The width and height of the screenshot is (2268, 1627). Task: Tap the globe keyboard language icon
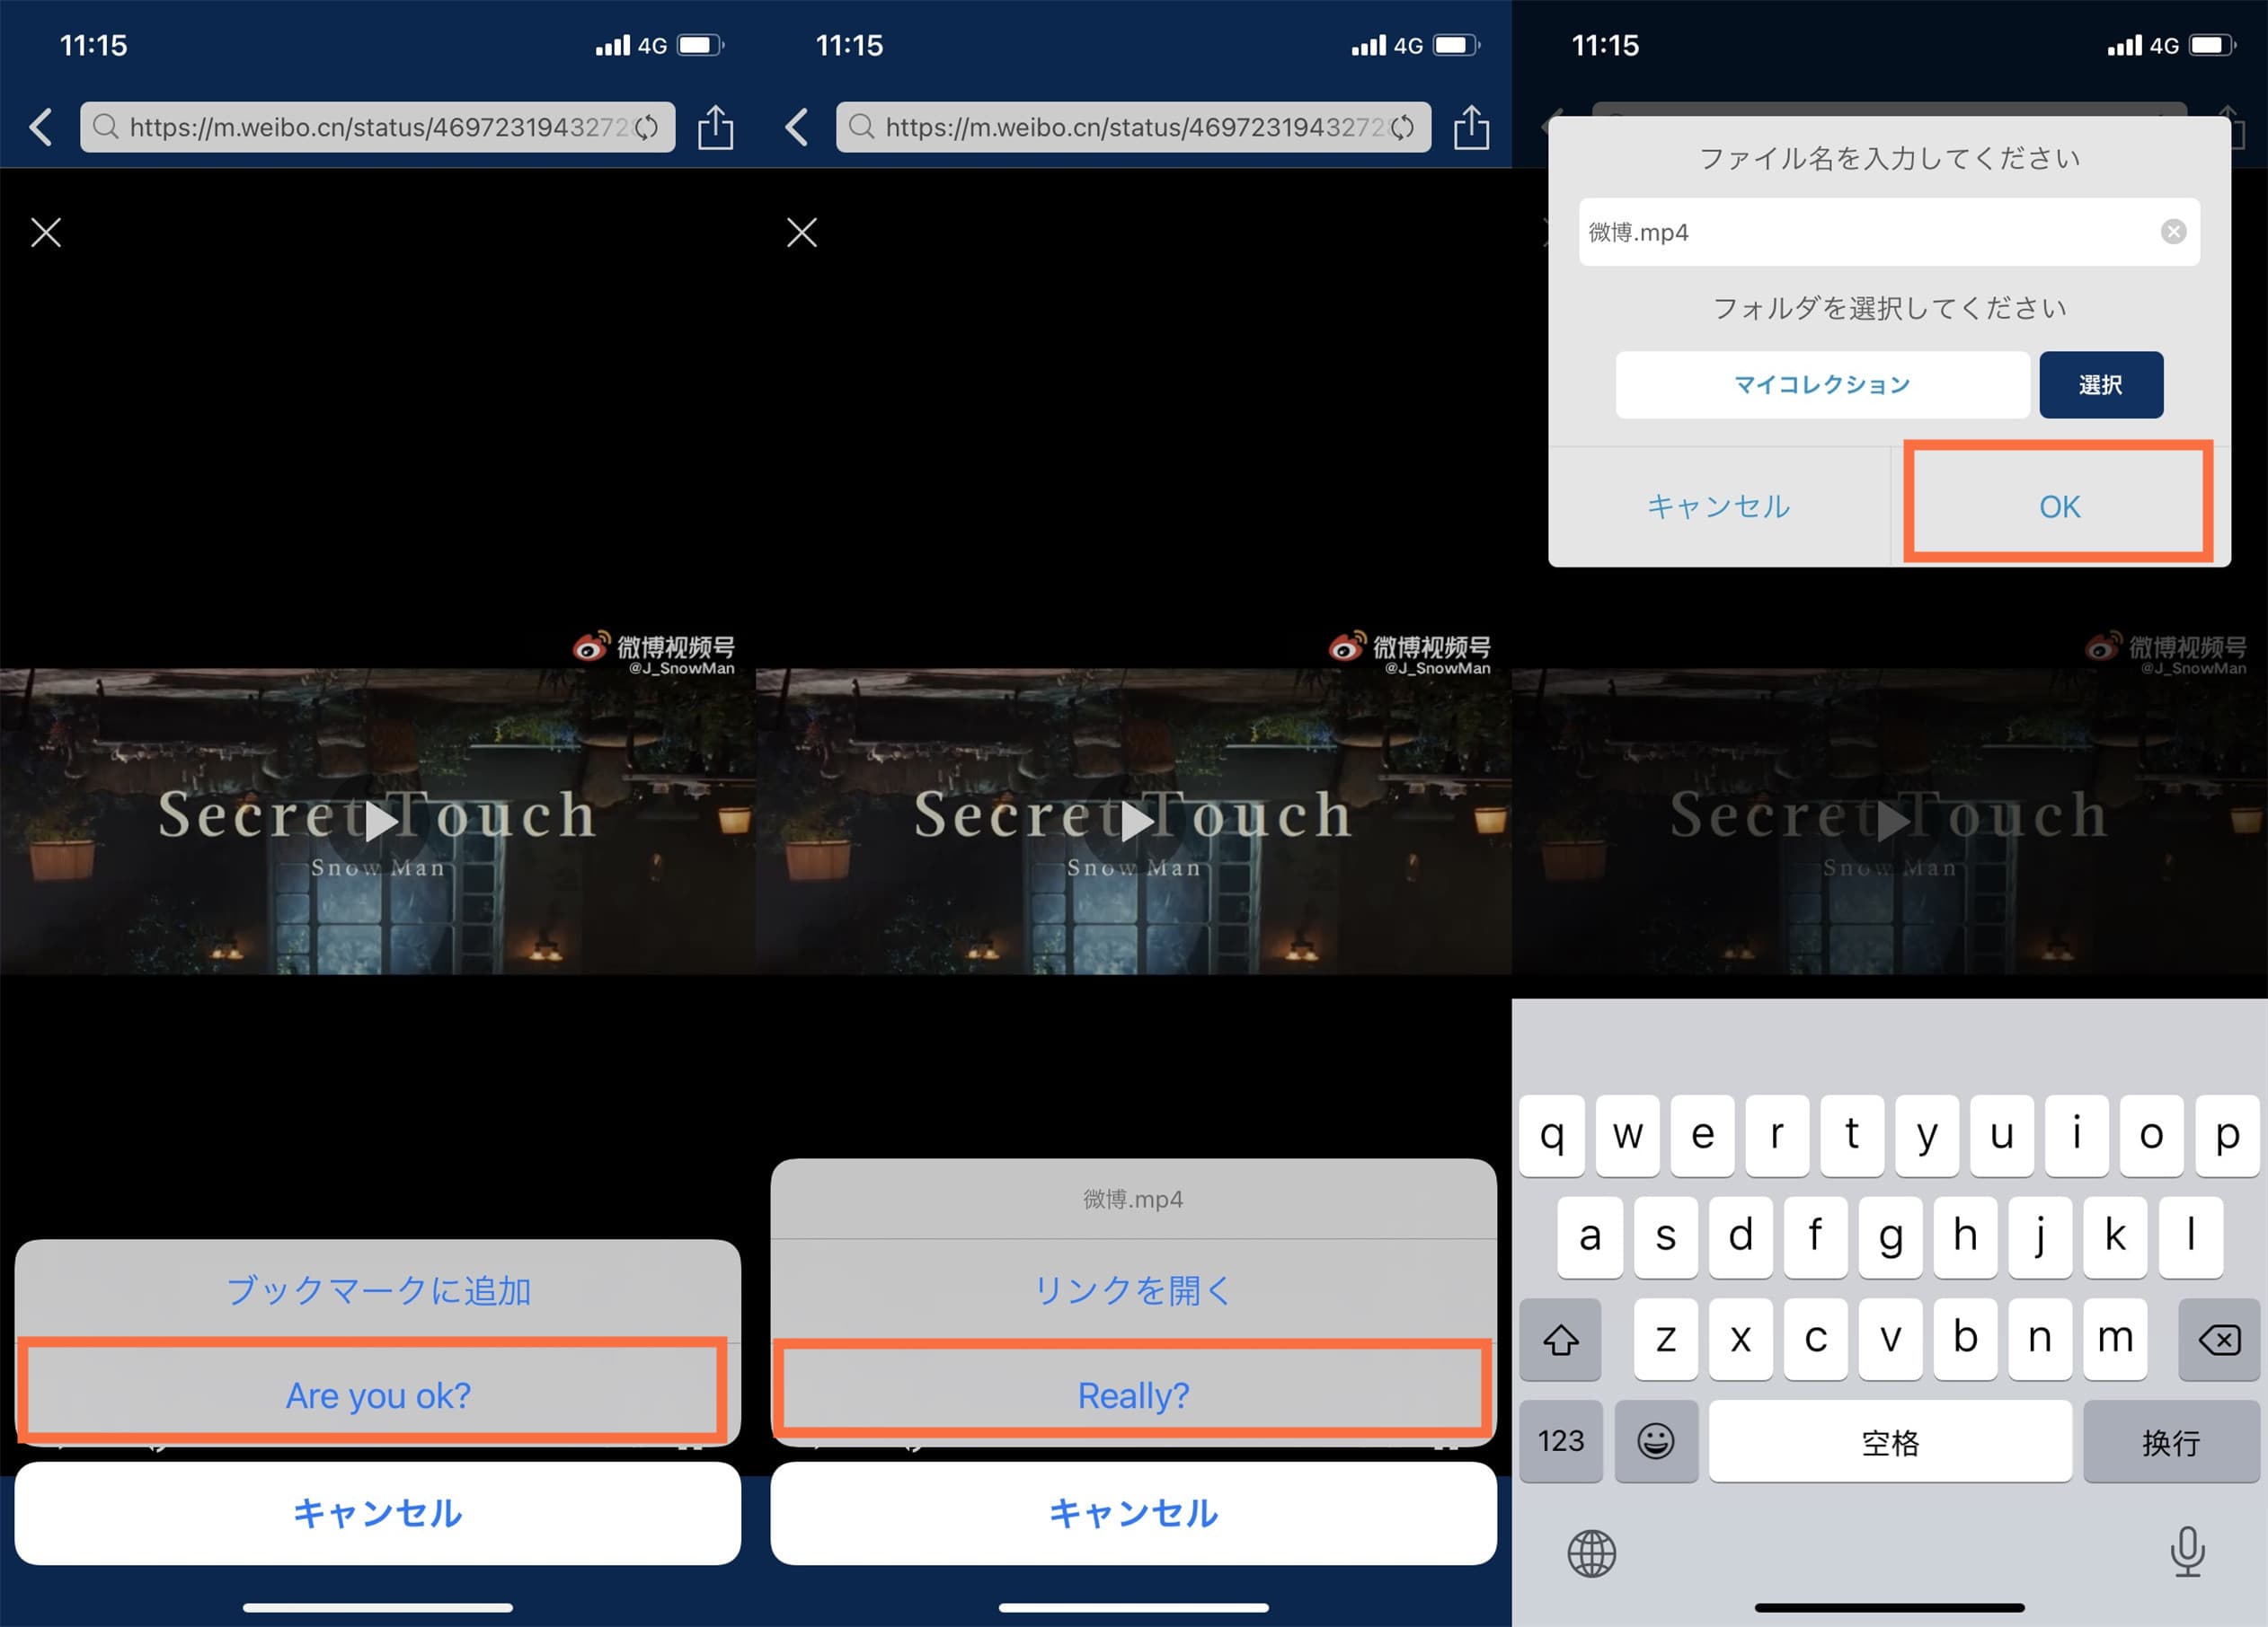coord(1591,1552)
